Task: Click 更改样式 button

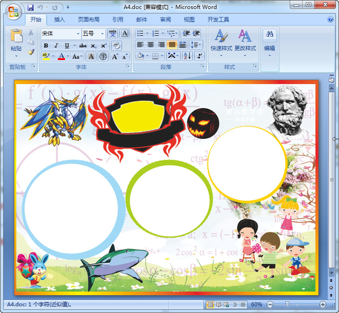Action: [x=245, y=43]
